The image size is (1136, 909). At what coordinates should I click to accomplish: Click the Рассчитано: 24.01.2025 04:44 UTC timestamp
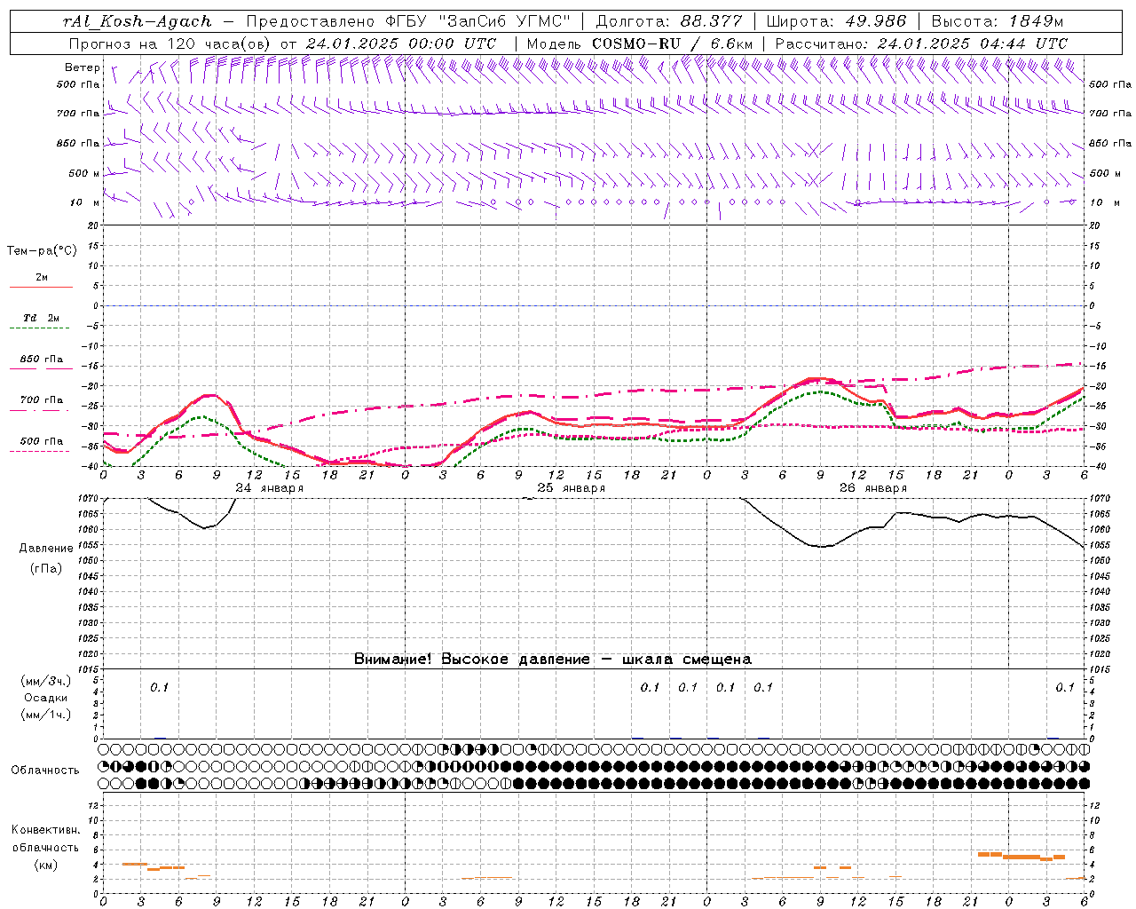[921, 43]
